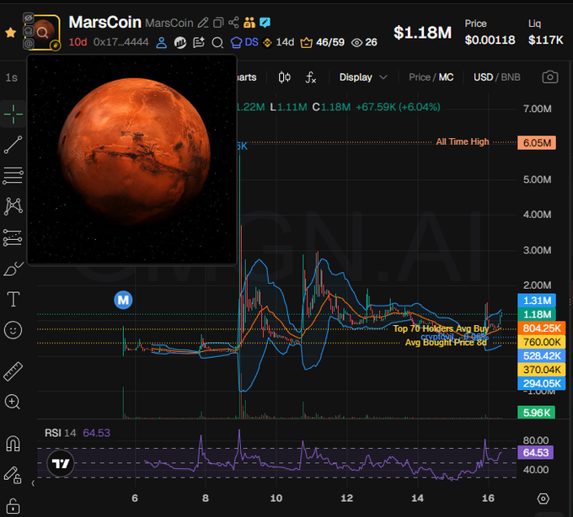Open the emoji smiley icons tool
The image size is (573, 517).
(x=13, y=330)
